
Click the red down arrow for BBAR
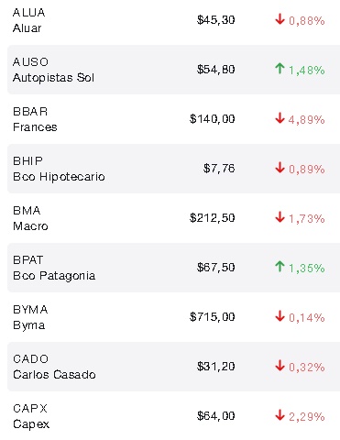(280, 118)
